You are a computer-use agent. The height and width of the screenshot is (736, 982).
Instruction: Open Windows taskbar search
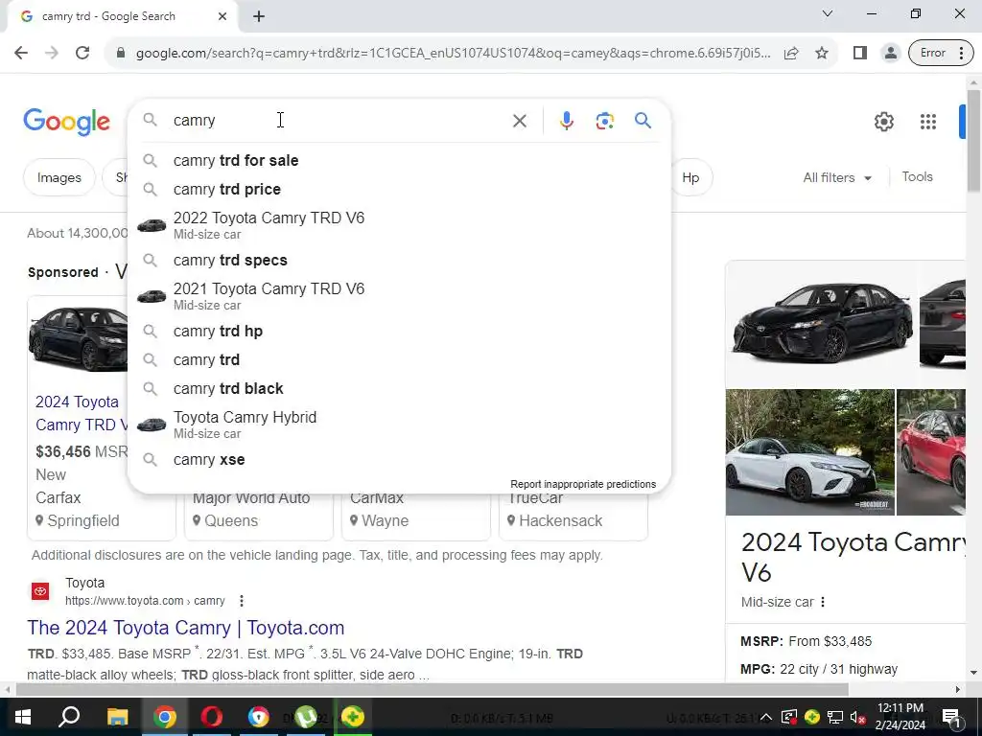(69, 717)
